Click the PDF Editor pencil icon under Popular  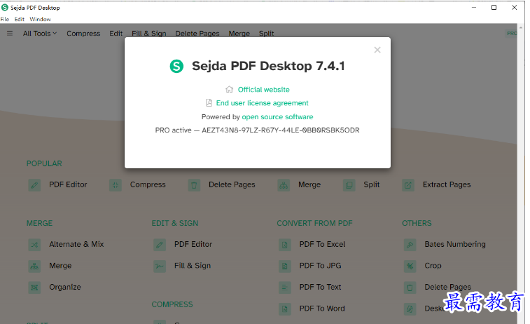(34, 185)
